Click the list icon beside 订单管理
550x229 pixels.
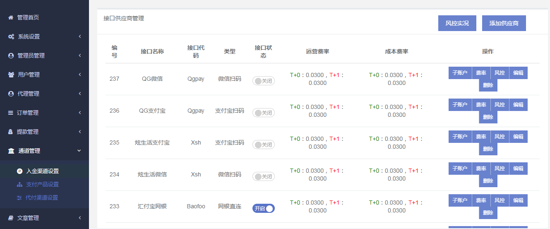tap(11, 113)
